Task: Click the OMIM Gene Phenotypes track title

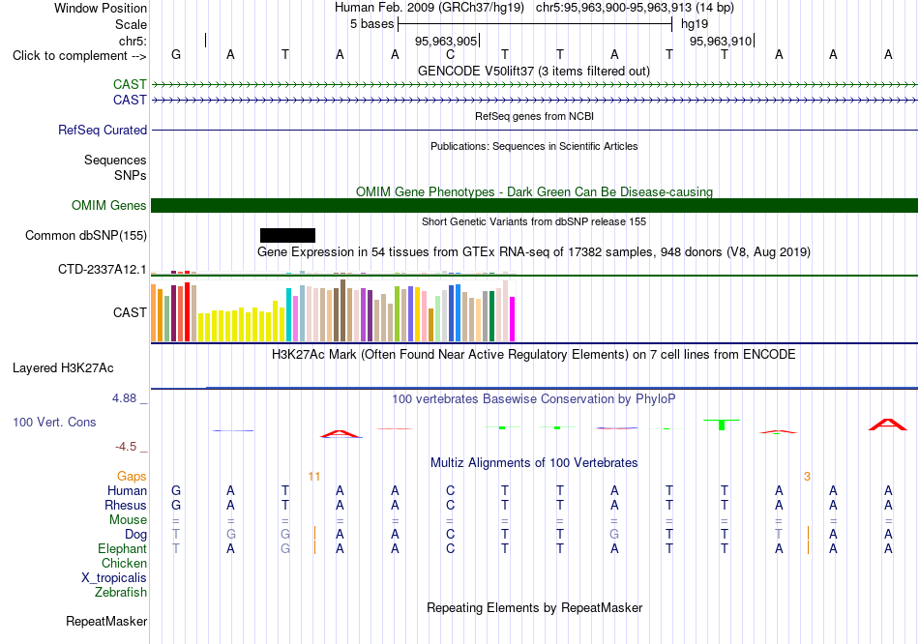Action: tap(534, 191)
